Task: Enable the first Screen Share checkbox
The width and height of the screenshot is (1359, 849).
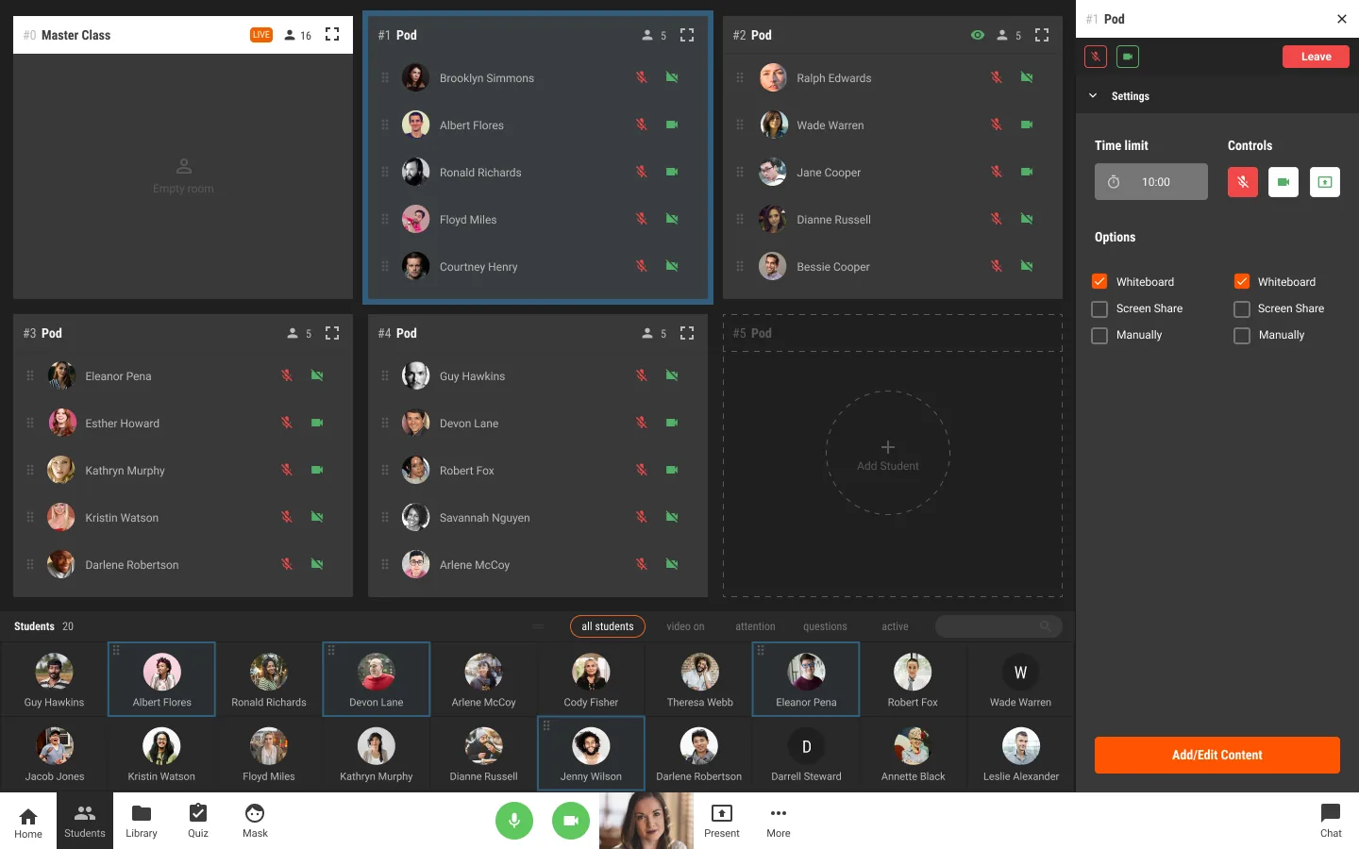Action: (x=1099, y=308)
